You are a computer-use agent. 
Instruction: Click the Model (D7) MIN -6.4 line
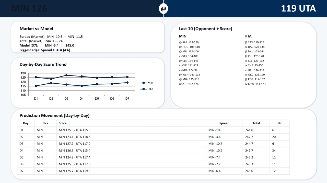(x=47, y=45)
